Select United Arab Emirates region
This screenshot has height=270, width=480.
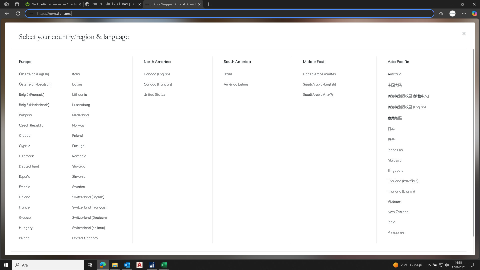pos(319,74)
